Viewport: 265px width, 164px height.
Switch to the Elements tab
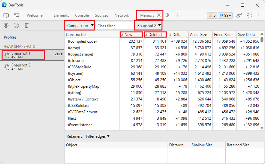click(x=61, y=15)
